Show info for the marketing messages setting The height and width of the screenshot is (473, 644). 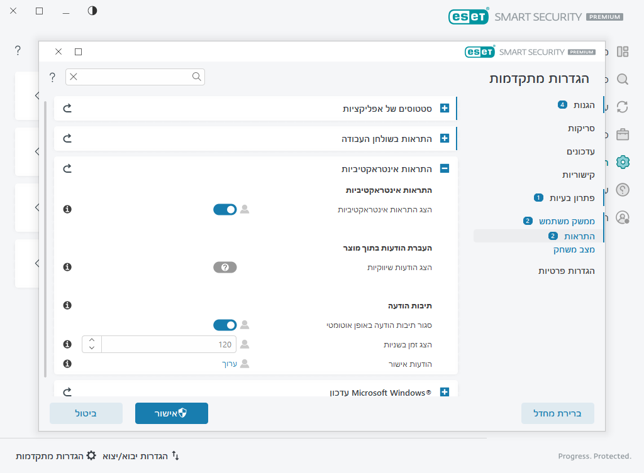[x=68, y=267]
